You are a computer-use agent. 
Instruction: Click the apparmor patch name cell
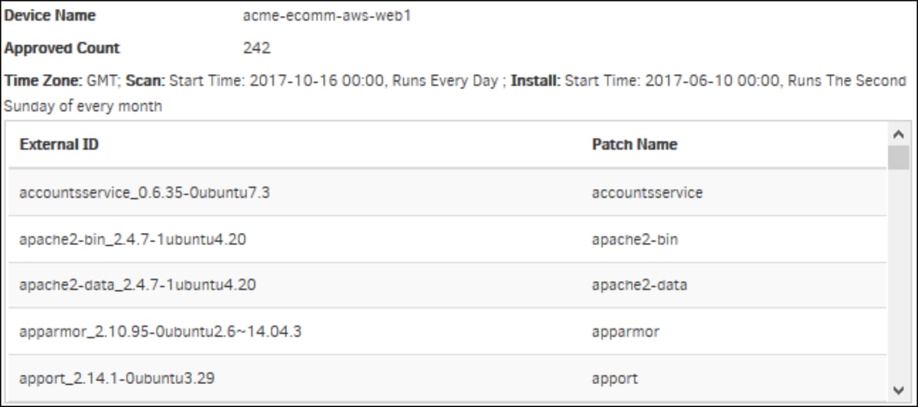click(x=625, y=332)
